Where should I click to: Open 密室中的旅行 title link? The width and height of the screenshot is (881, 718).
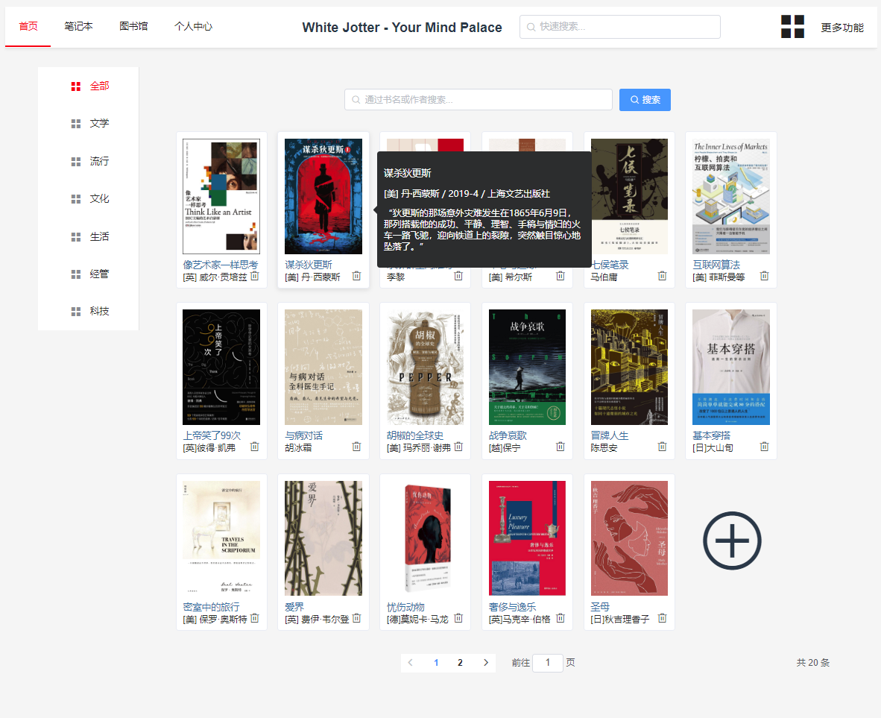pyautogui.click(x=211, y=607)
